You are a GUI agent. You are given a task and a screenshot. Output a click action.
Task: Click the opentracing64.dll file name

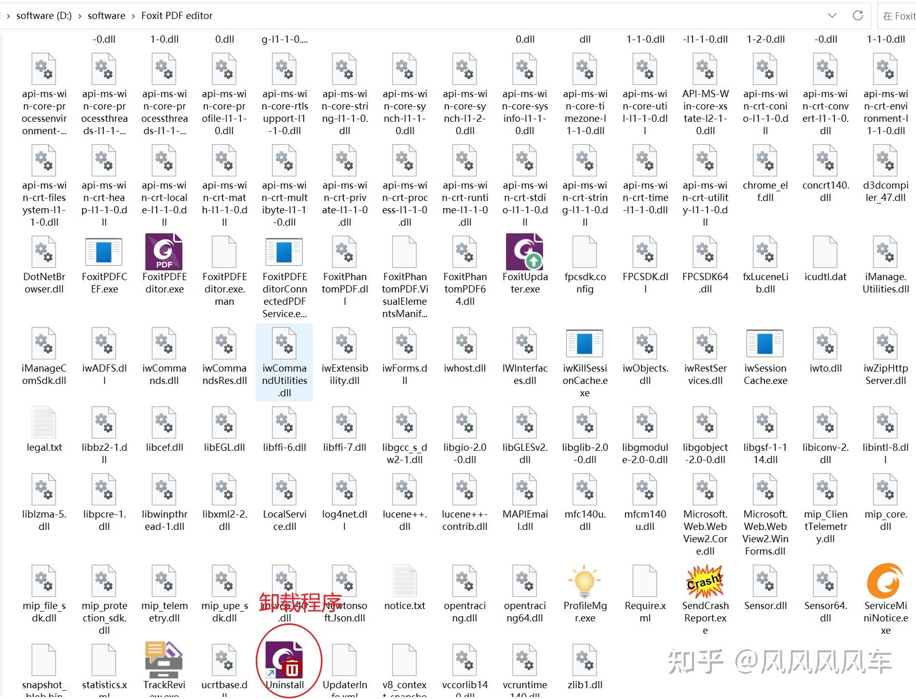pyautogui.click(x=525, y=612)
